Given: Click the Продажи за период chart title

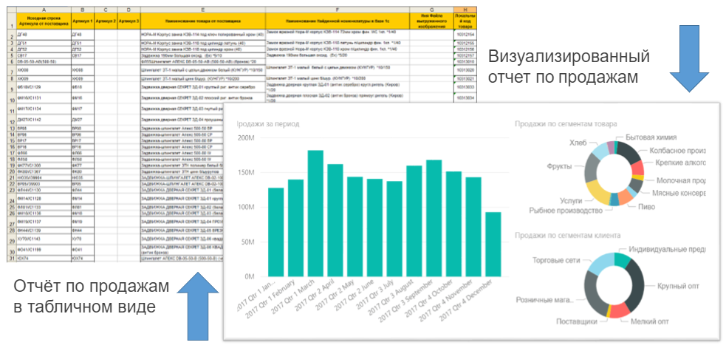Looking at the screenshot, I should 267,123.
